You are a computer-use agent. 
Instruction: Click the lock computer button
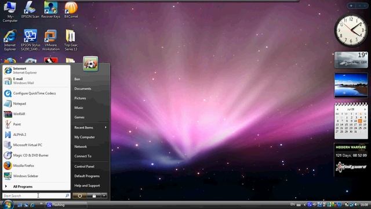point(94,196)
